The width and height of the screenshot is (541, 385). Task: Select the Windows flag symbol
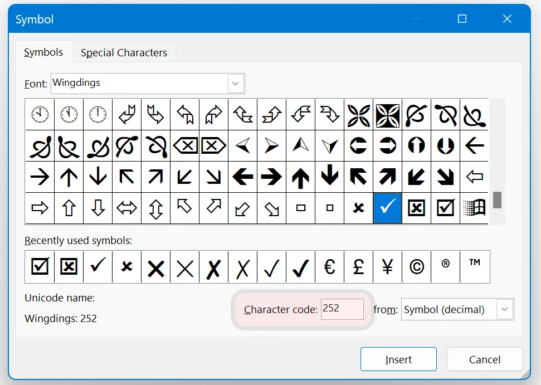click(474, 208)
